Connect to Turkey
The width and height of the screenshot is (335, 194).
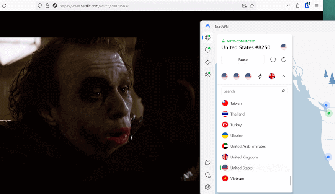[255, 125]
